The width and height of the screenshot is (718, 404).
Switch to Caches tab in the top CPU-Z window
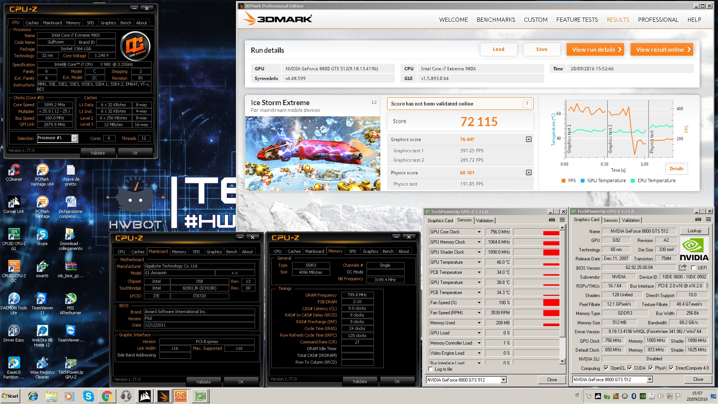[32, 23]
